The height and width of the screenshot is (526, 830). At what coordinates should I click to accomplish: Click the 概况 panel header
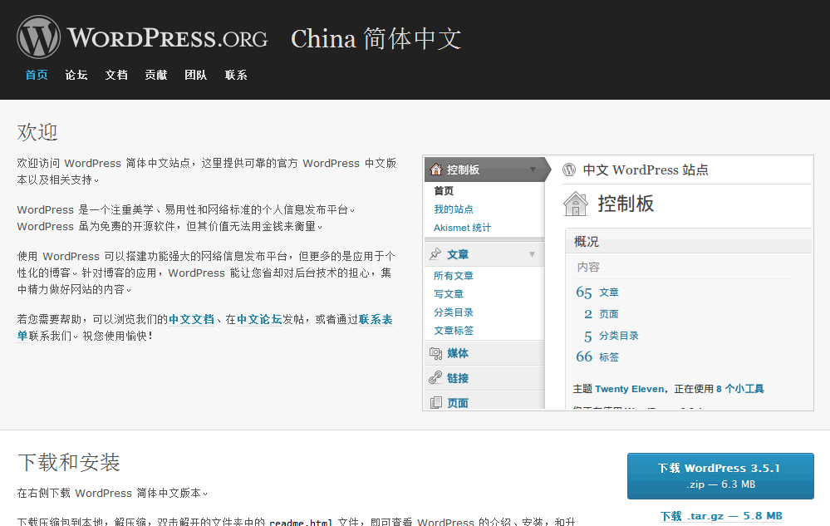(688, 242)
